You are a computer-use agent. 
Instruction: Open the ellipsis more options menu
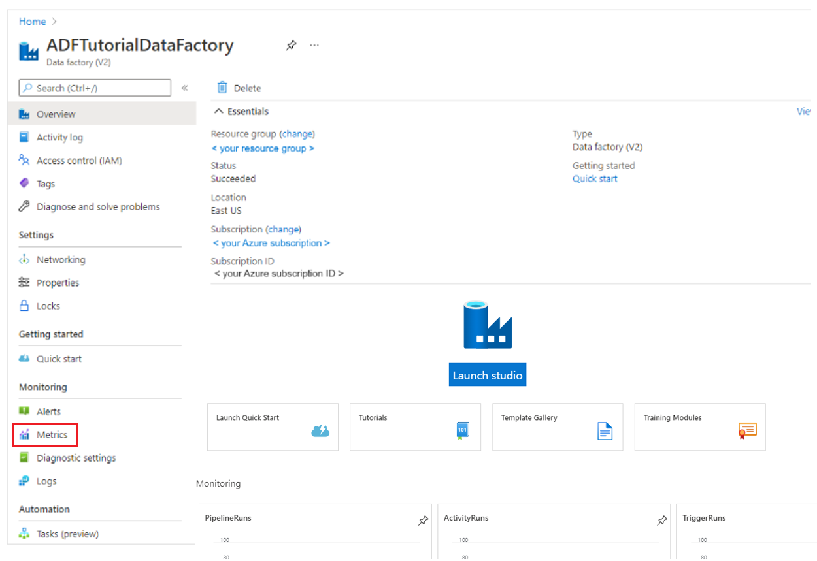[x=314, y=45]
